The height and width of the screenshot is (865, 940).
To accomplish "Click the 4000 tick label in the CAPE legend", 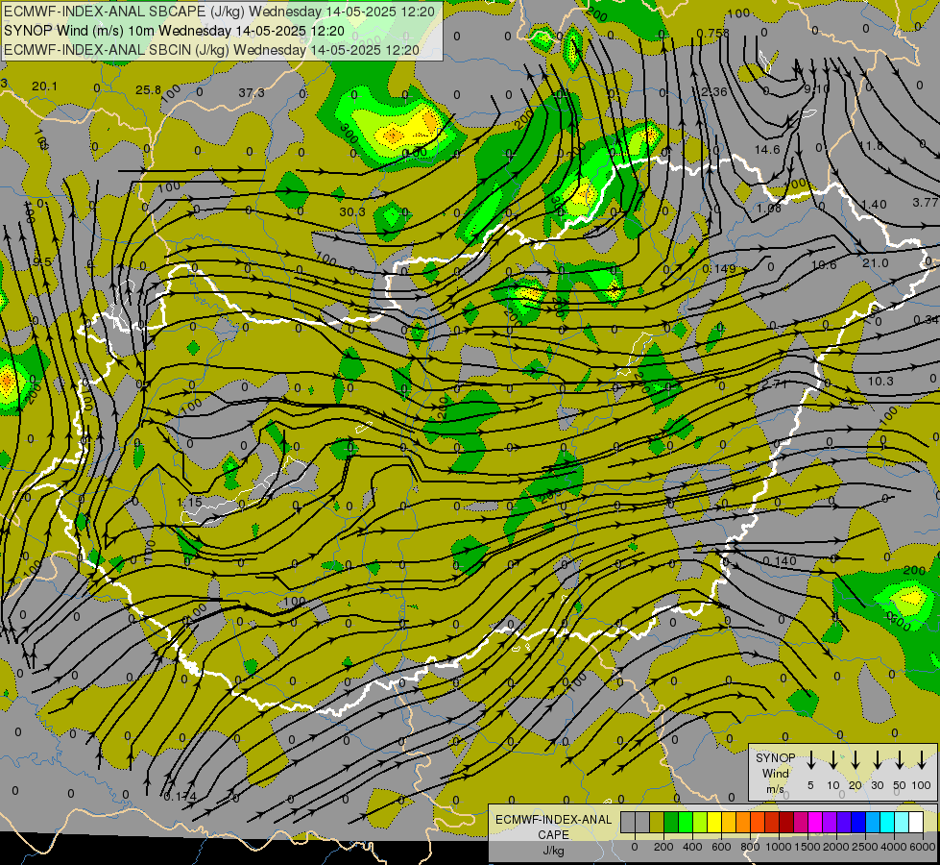I will [894, 847].
